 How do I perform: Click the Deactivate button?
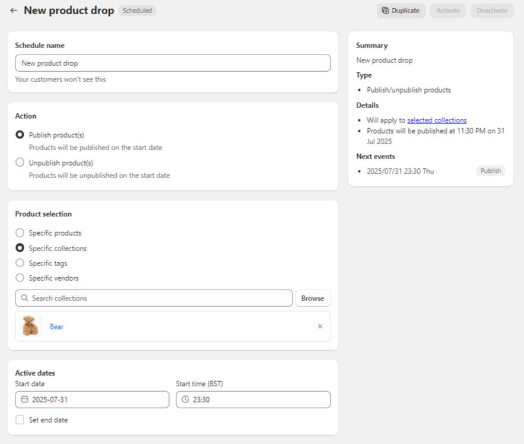coord(492,11)
